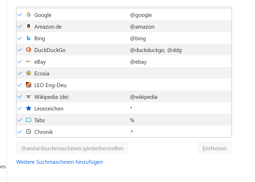Click Standardsuchmaschinen wiederherstellen button

pos(72,148)
